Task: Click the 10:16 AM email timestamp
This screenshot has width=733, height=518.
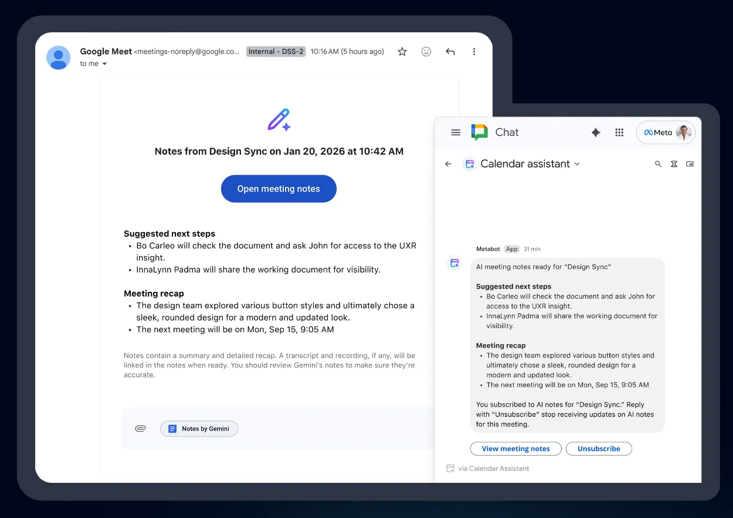Action: pos(347,52)
